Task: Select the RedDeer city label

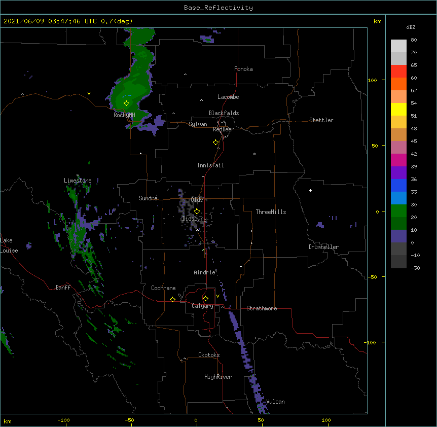Action: tap(223, 129)
